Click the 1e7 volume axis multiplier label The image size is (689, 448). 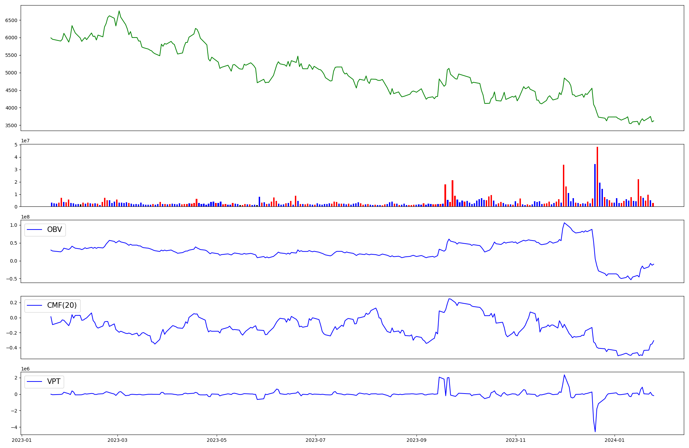click(x=25, y=141)
